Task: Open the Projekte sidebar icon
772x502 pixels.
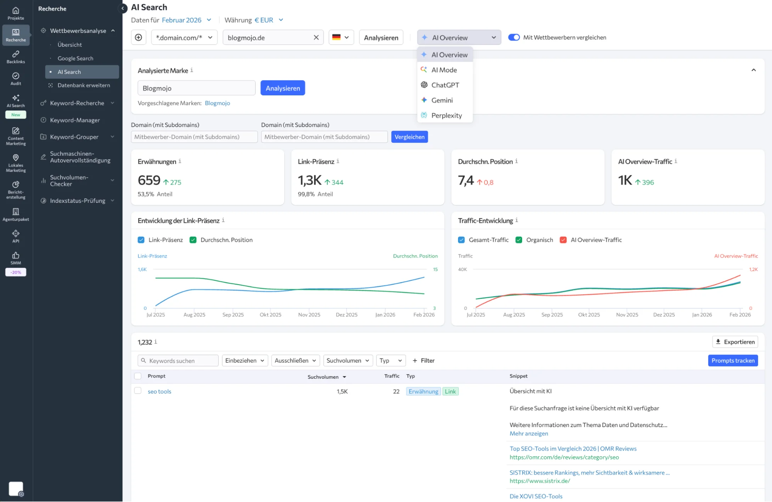Action: pos(16,13)
